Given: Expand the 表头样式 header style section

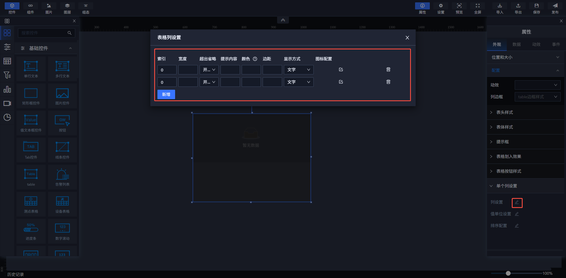Looking at the screenshot, I should (526, 112).
